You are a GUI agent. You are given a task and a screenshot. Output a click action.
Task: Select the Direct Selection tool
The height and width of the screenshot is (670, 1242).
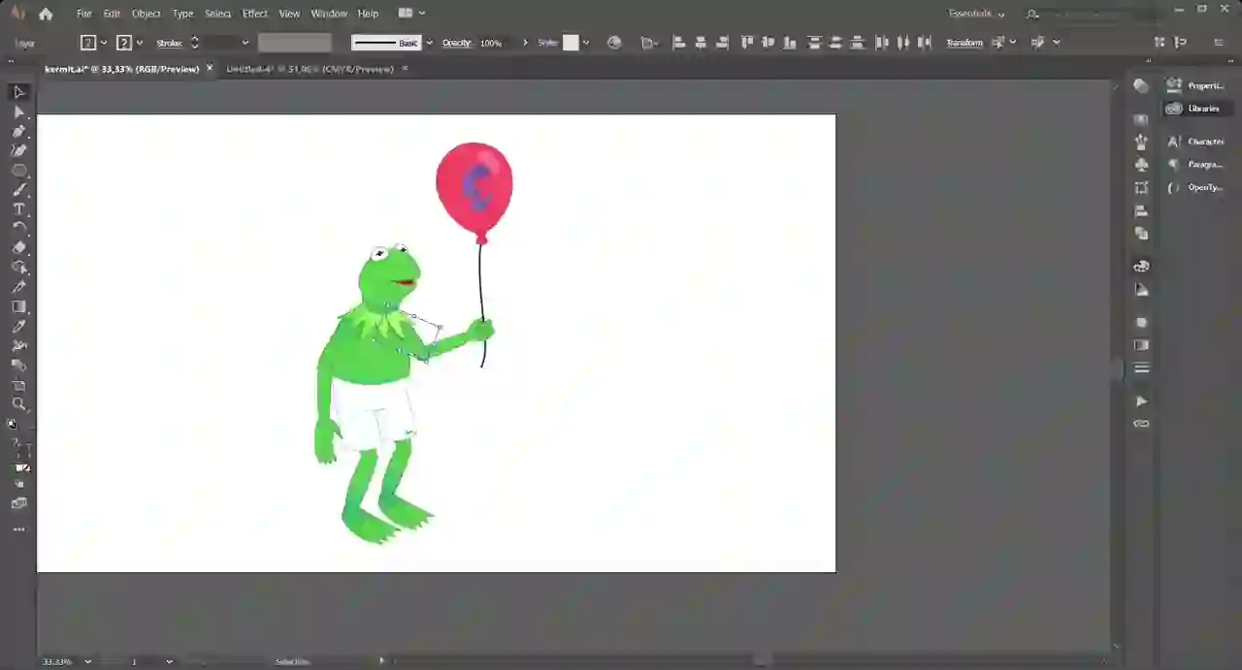pos(18,112)
